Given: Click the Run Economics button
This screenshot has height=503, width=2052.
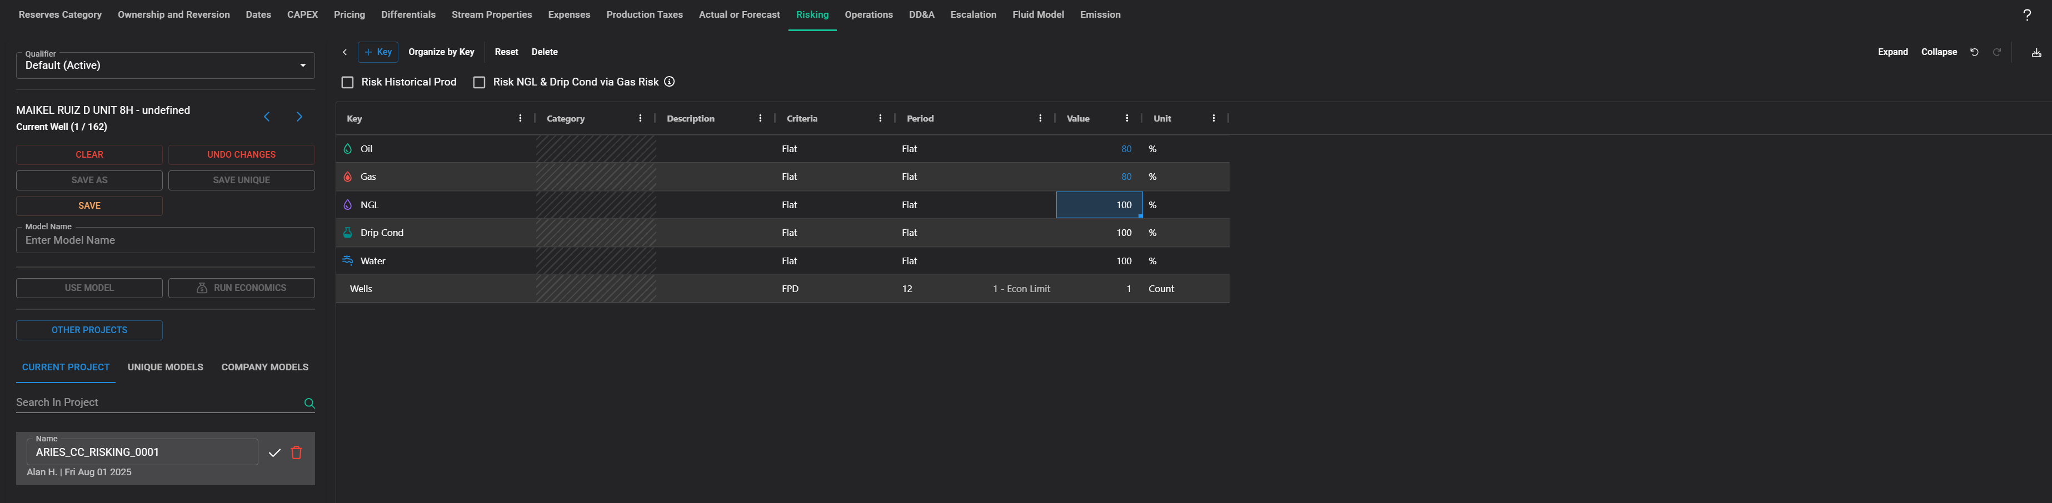Looking at the screenshot, I should click(241, 288).
